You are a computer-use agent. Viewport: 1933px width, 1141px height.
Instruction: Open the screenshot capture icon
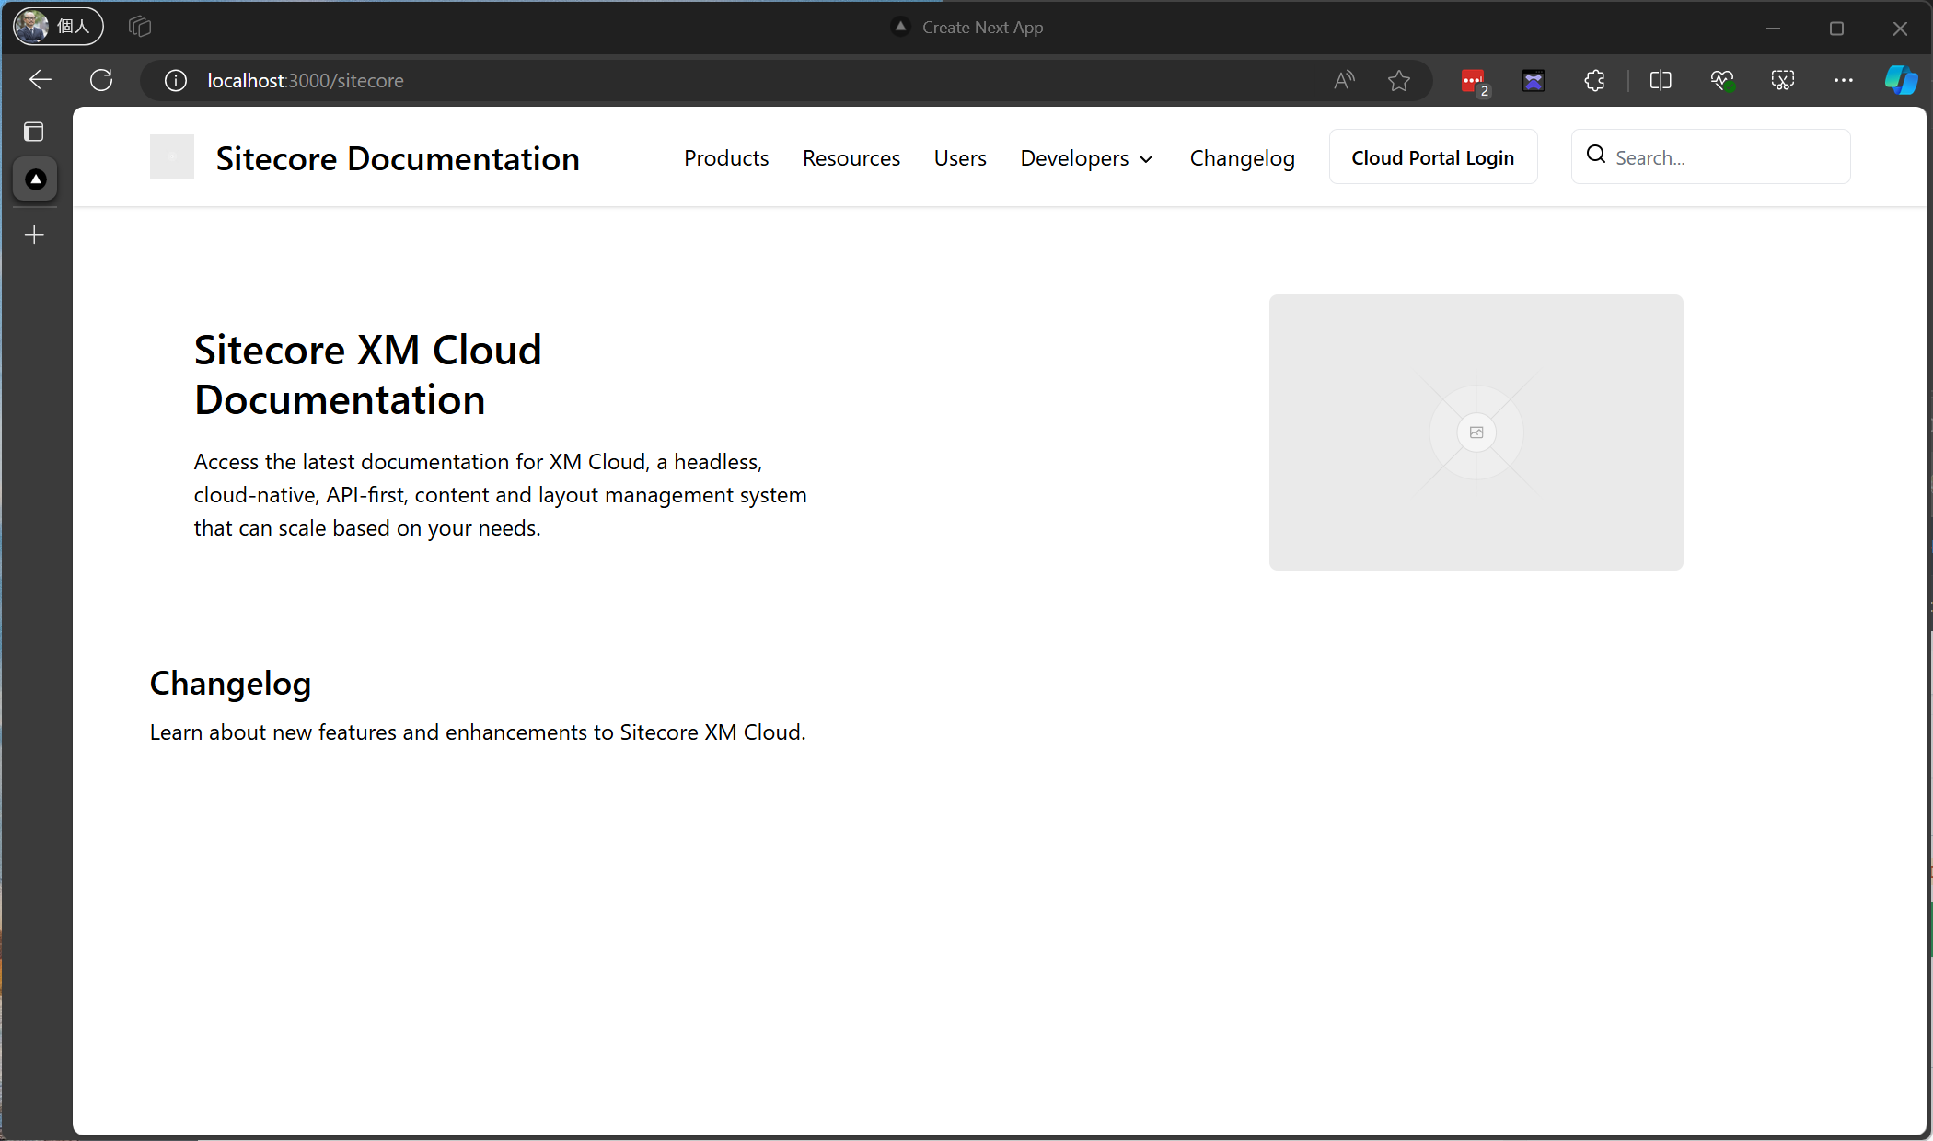point(1783,81)
